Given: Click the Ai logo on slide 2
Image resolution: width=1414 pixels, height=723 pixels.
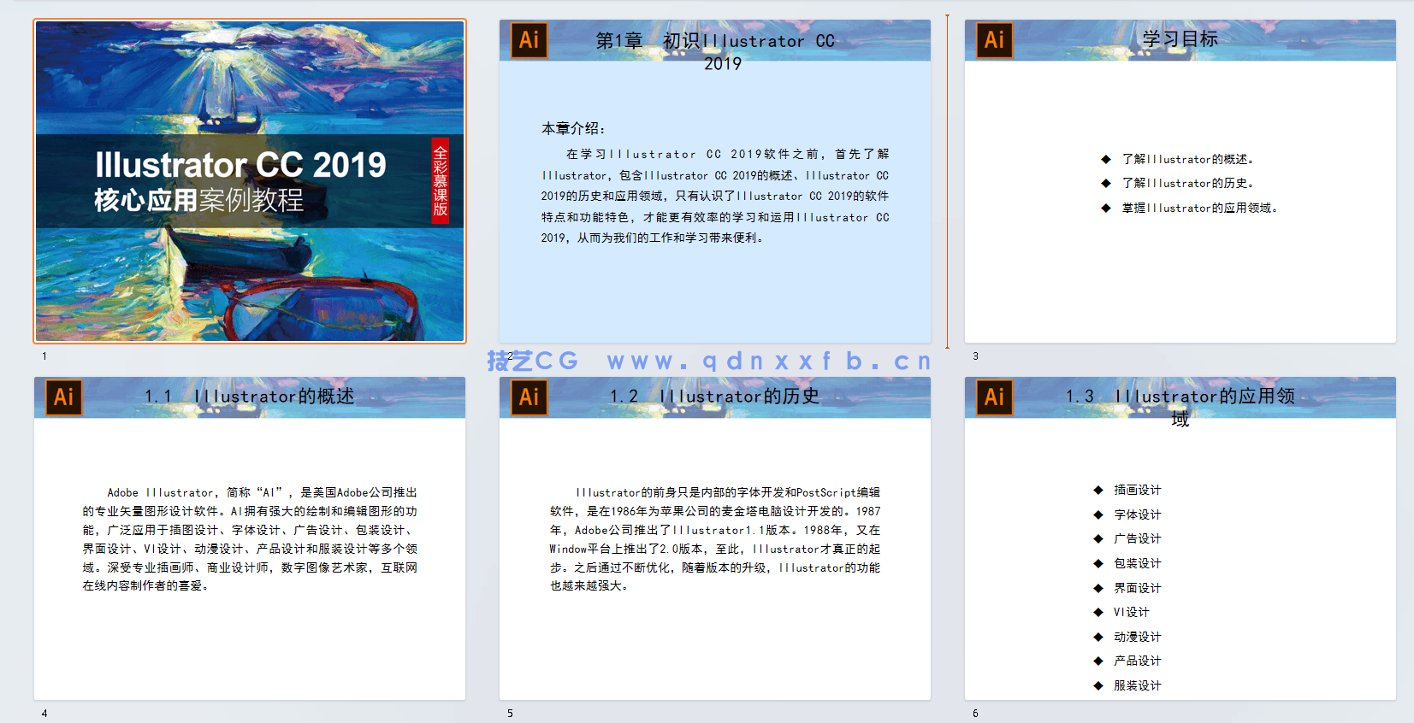Looking at the screenshot, I should click(x=529, y=40).
